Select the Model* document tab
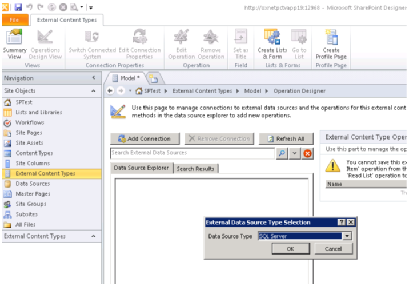413x290 pixels. point(126,78)
